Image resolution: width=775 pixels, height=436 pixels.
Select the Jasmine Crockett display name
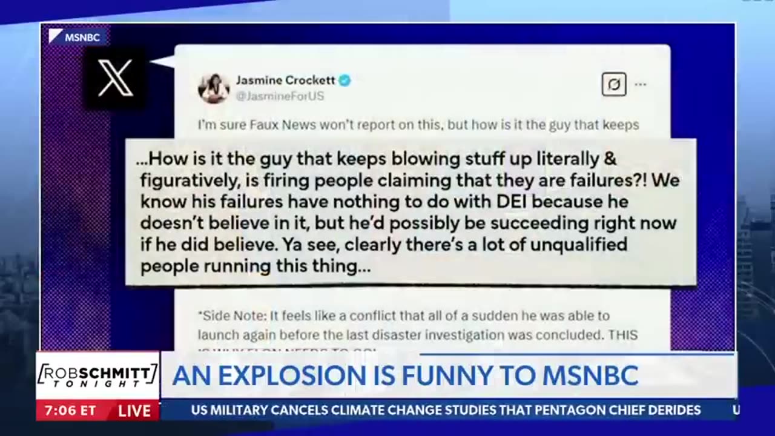pos(285,80)
